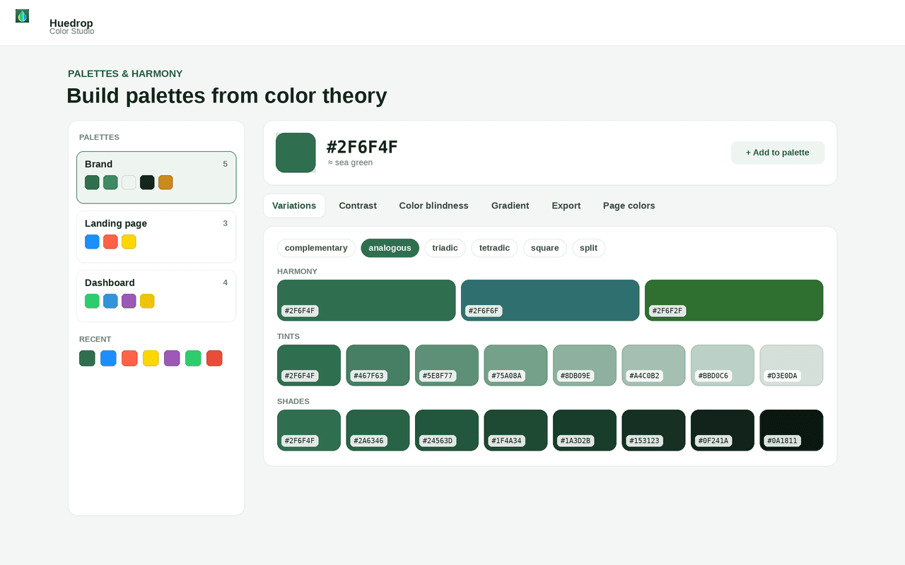Click the '≈ sea green' color name
Viewport: 905px width, 565px height.
350,162
